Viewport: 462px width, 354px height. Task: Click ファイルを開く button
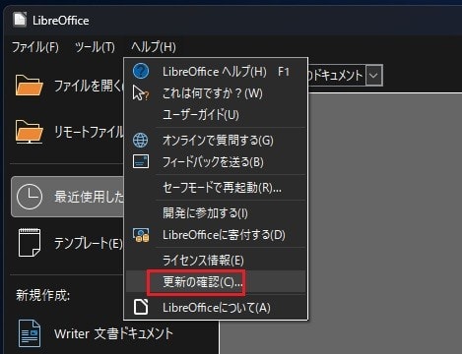67,86
